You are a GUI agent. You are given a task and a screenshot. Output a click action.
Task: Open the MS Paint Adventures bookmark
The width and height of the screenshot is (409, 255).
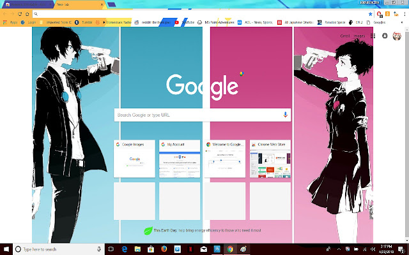(216, 23)
